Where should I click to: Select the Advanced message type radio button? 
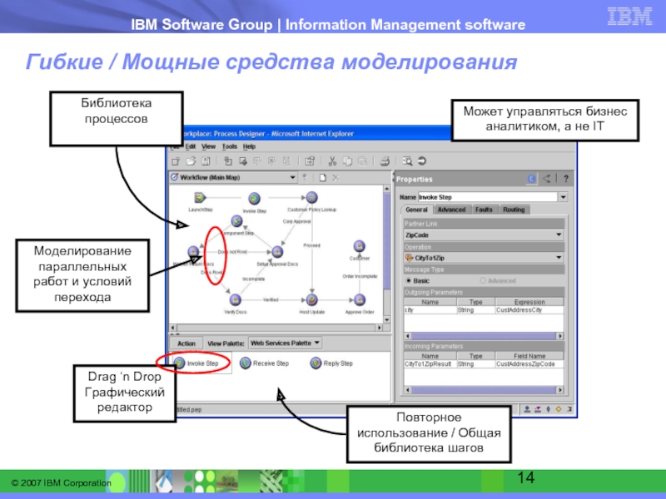(483, 280)
